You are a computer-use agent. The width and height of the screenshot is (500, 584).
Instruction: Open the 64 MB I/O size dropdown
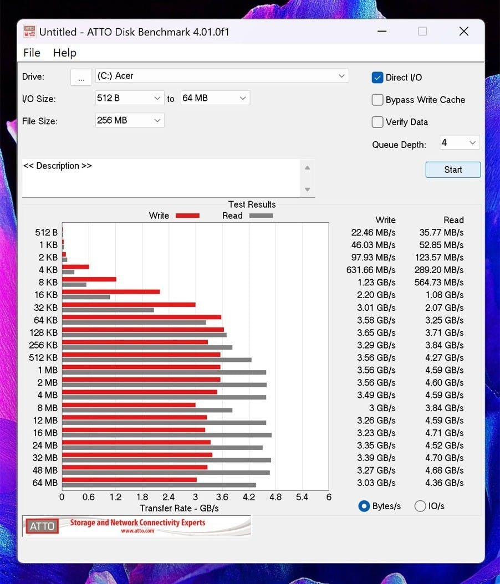pos(215,98)
